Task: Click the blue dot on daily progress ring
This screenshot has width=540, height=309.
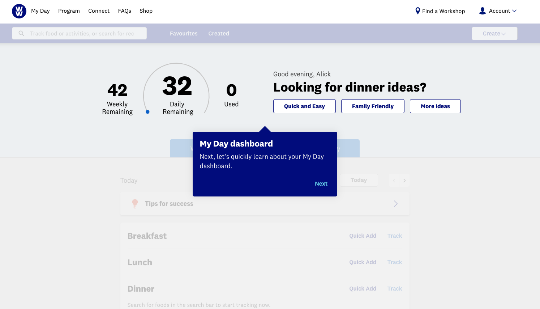Action: [x=147, y=112]
